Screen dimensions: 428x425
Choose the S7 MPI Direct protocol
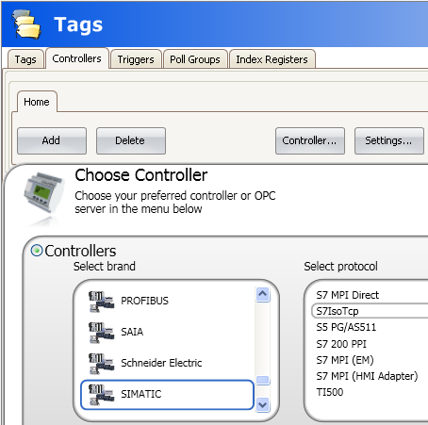pyautogui.click(x=348, y=295)
